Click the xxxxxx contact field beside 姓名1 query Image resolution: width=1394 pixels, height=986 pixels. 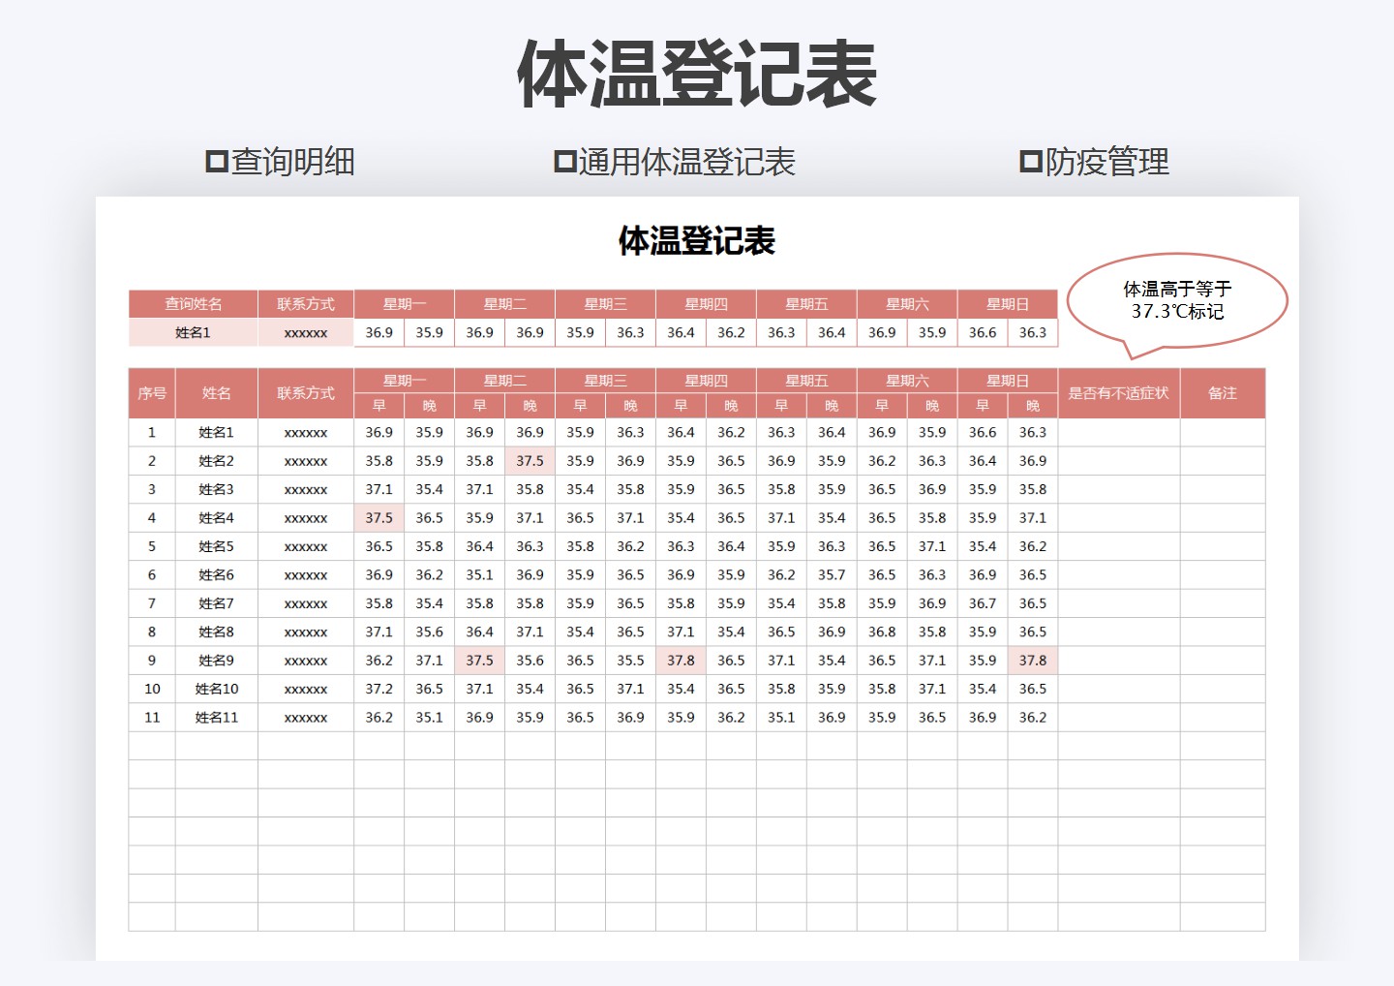pyautogui.click(x=304, y=331)
